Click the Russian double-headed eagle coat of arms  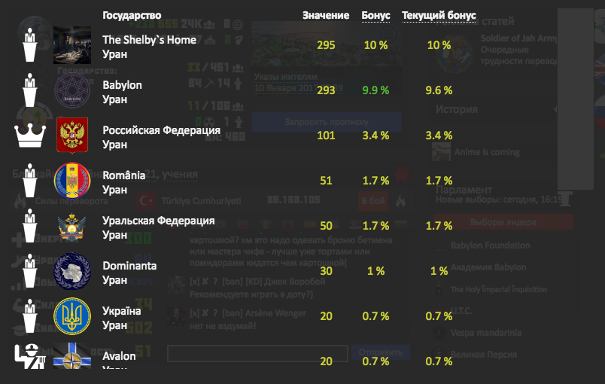(72, 136)
